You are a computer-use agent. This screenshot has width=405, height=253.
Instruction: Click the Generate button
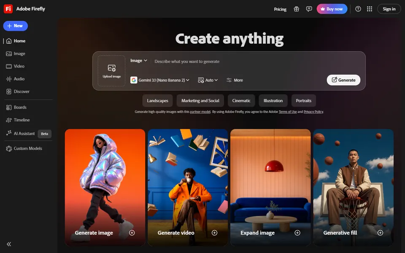(x=343, y=80)
